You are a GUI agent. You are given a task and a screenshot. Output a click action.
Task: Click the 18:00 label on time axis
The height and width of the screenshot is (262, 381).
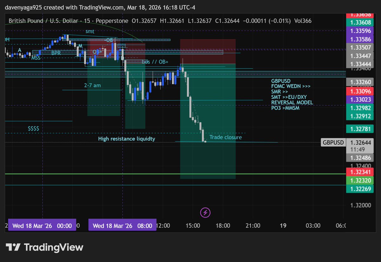click(x=223, y=226)
